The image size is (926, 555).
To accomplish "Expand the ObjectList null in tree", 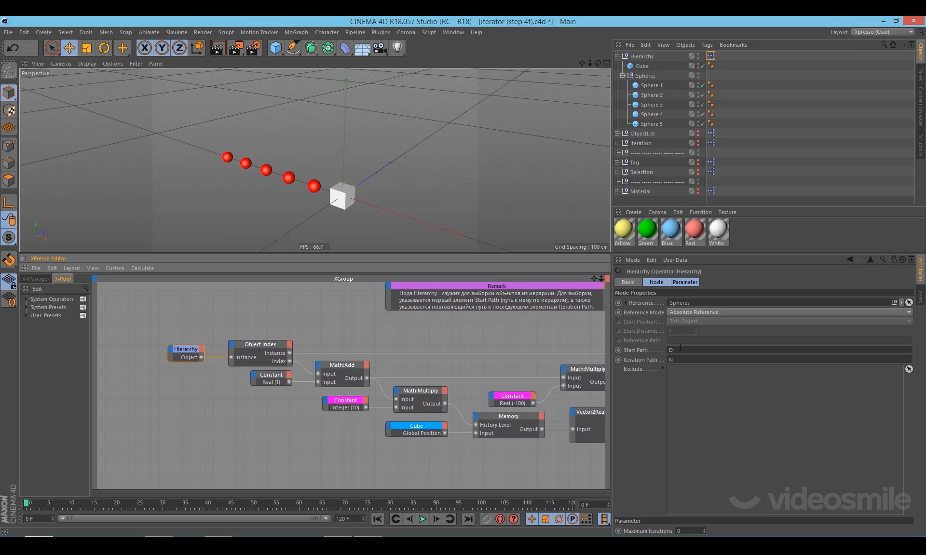I will 617,134.
